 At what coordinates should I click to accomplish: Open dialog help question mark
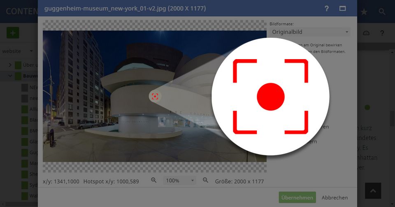pyautogui.click(x=327, y=8)
